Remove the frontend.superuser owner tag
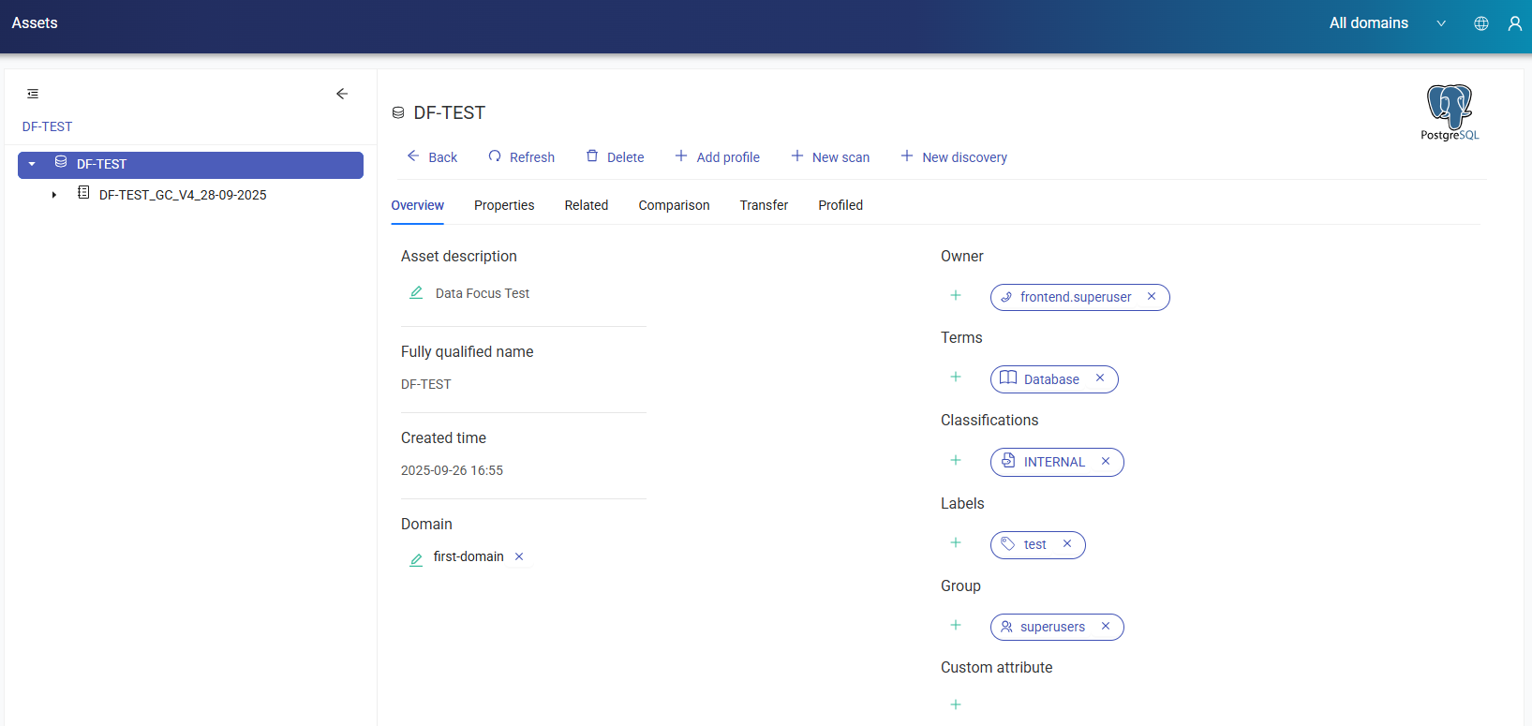The height and width of the screenshot is (726, 1532). (x=1152, y=297)
